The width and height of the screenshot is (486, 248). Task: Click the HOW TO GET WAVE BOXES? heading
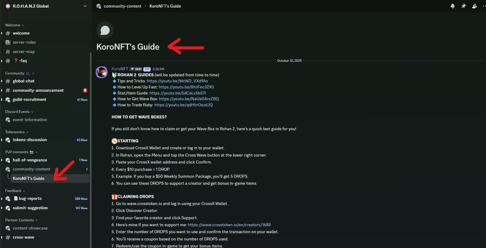[x=139, y=117]
